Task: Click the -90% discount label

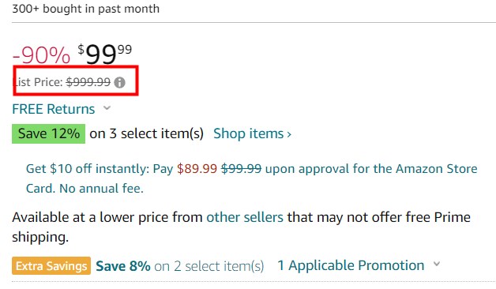Action: tap(41, 55)
